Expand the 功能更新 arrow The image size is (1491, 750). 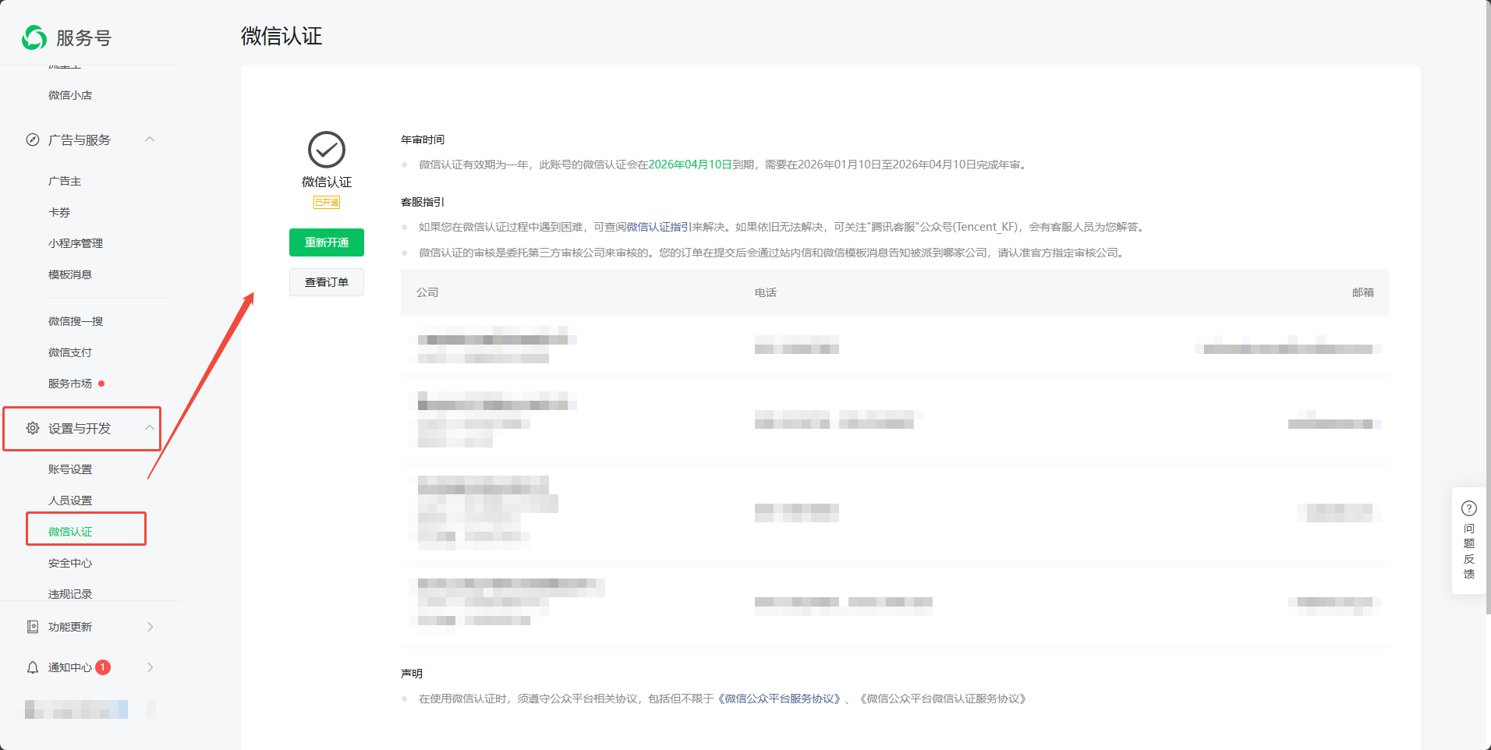(150, 627)
